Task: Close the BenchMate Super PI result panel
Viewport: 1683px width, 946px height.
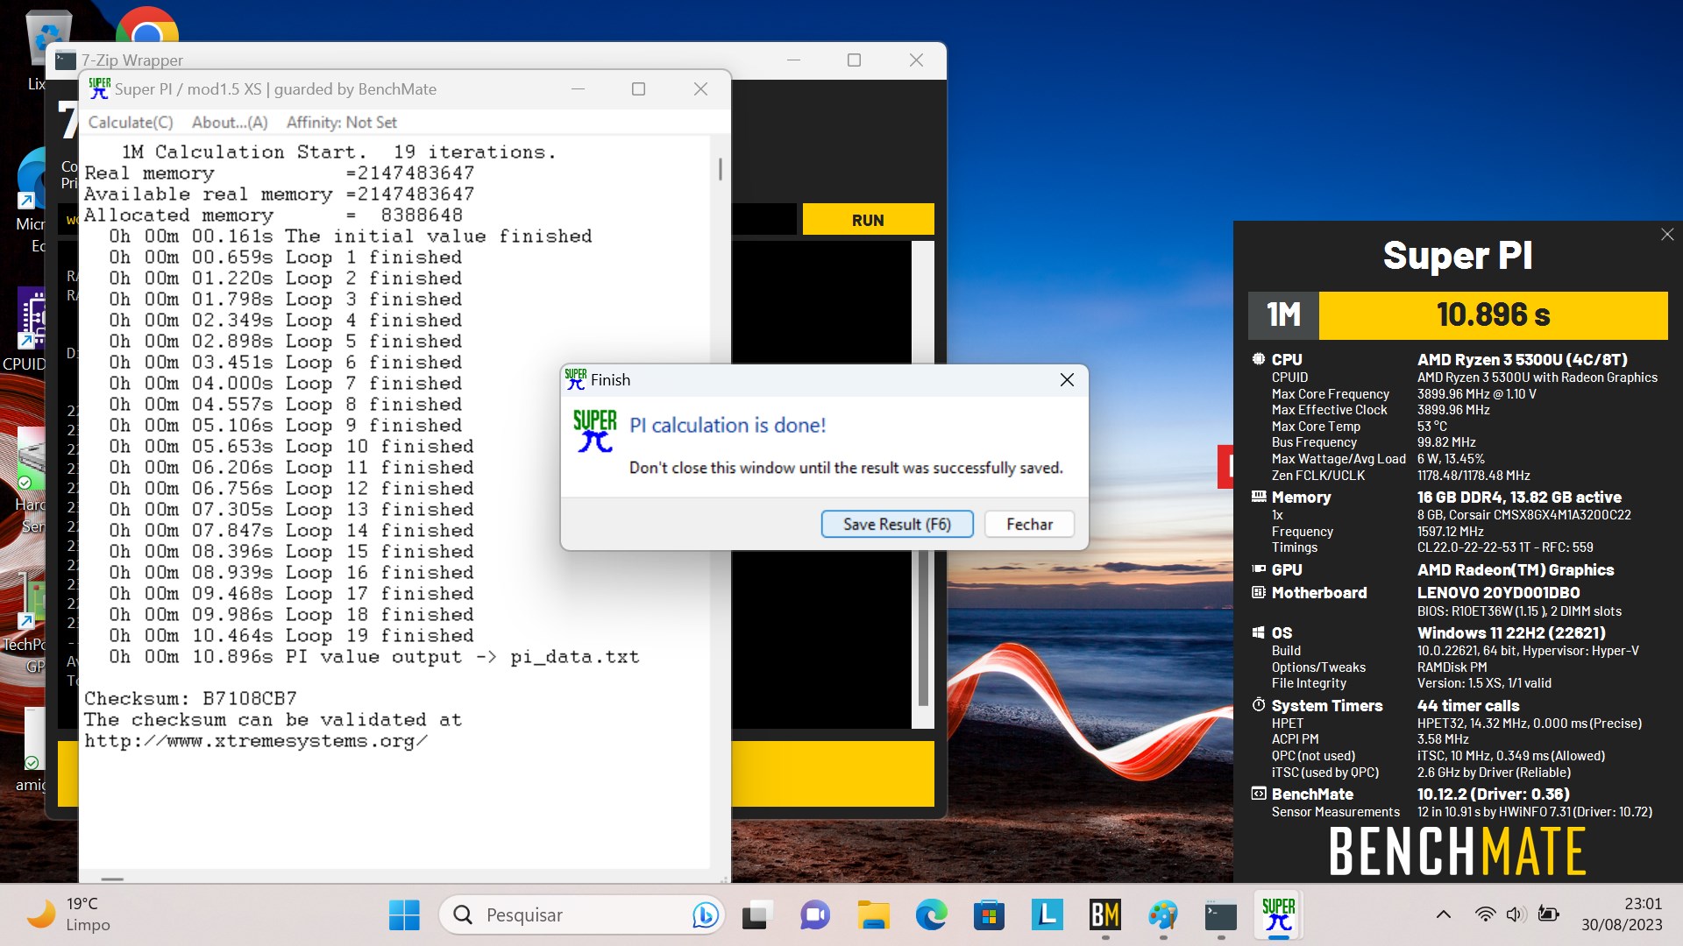Action: tap(1667, 235)
